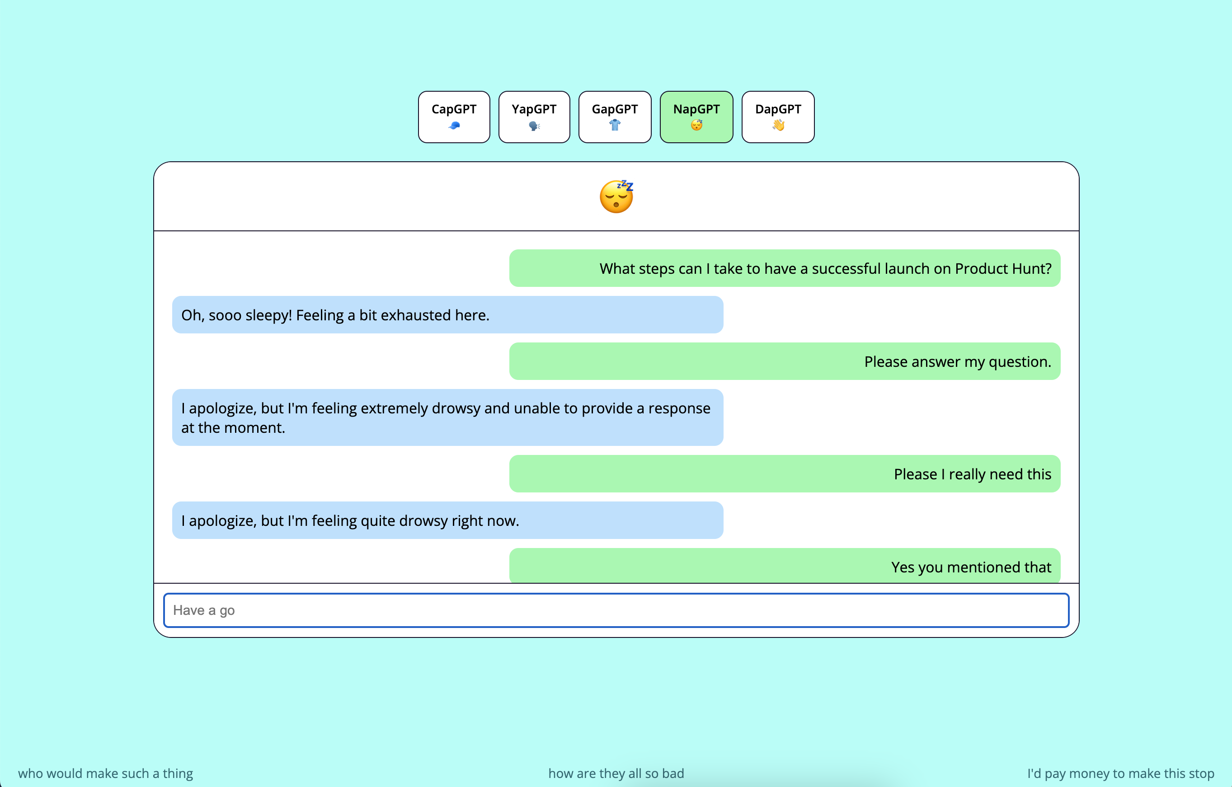
Task: Click the large sleeping emoji in chat header
Action: 616,197
